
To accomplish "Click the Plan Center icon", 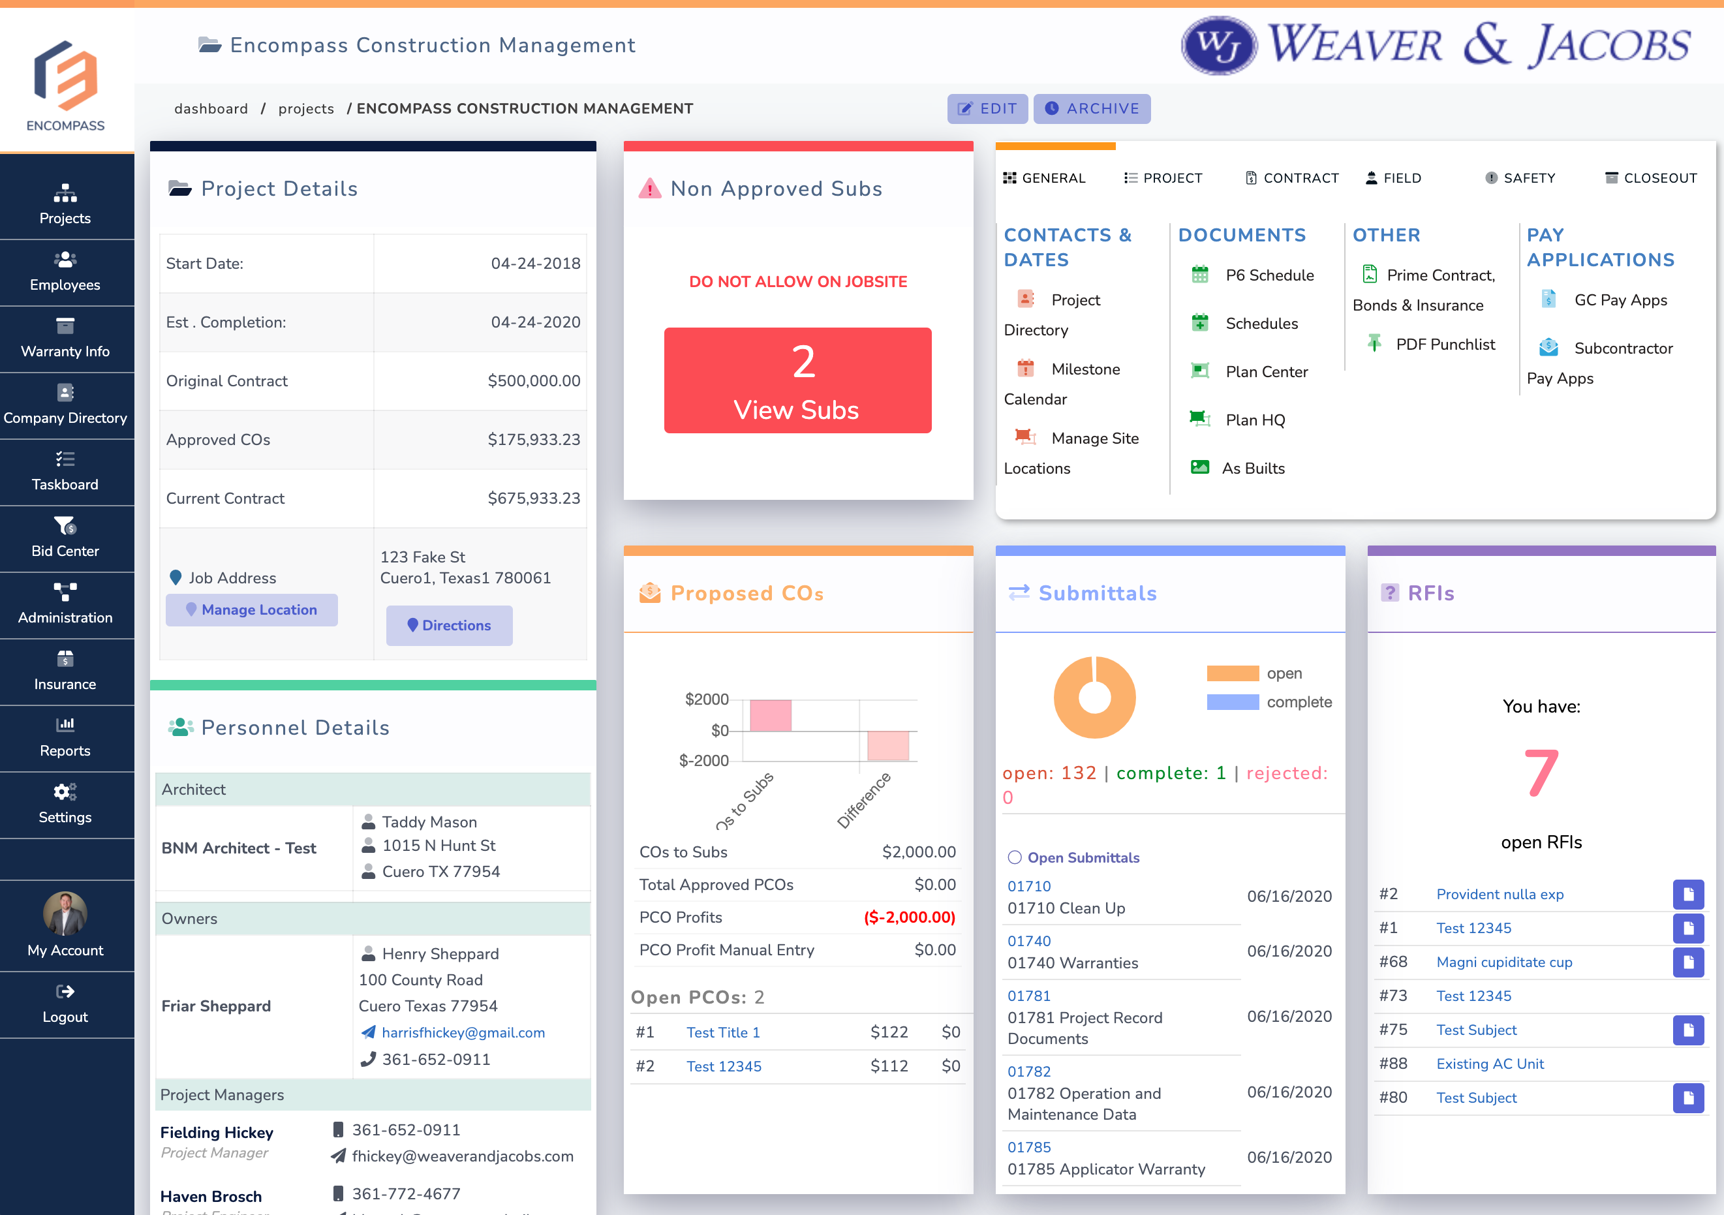I will [1200, 371].
